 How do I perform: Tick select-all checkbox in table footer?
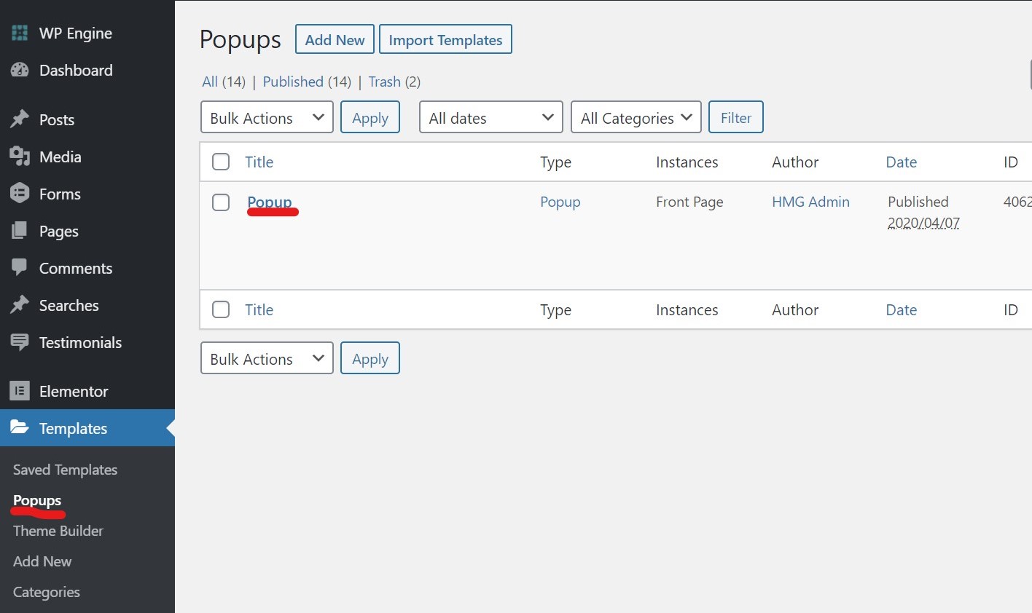221,309
